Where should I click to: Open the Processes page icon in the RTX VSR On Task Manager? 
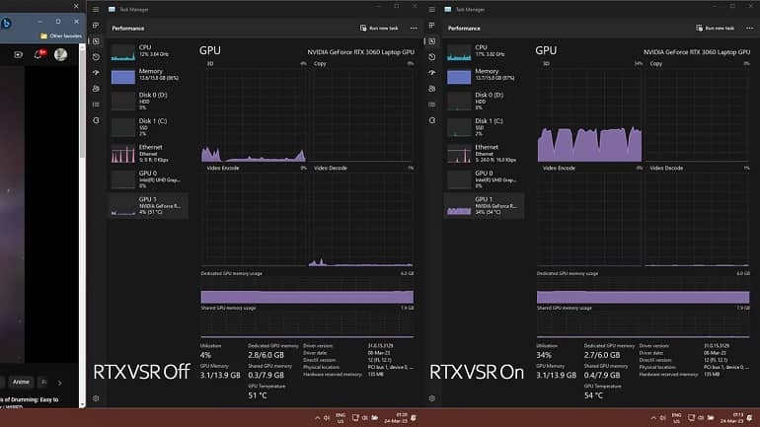click(x=432, y=26)
